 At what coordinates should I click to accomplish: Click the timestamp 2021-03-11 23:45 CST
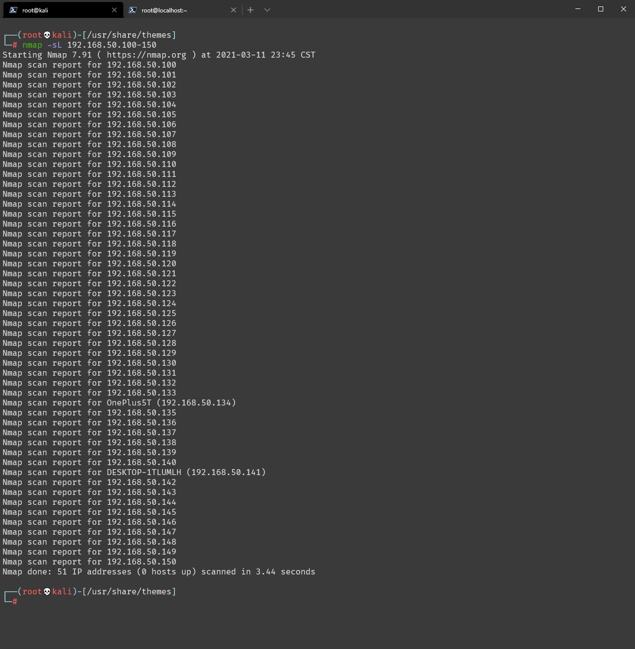266,55
